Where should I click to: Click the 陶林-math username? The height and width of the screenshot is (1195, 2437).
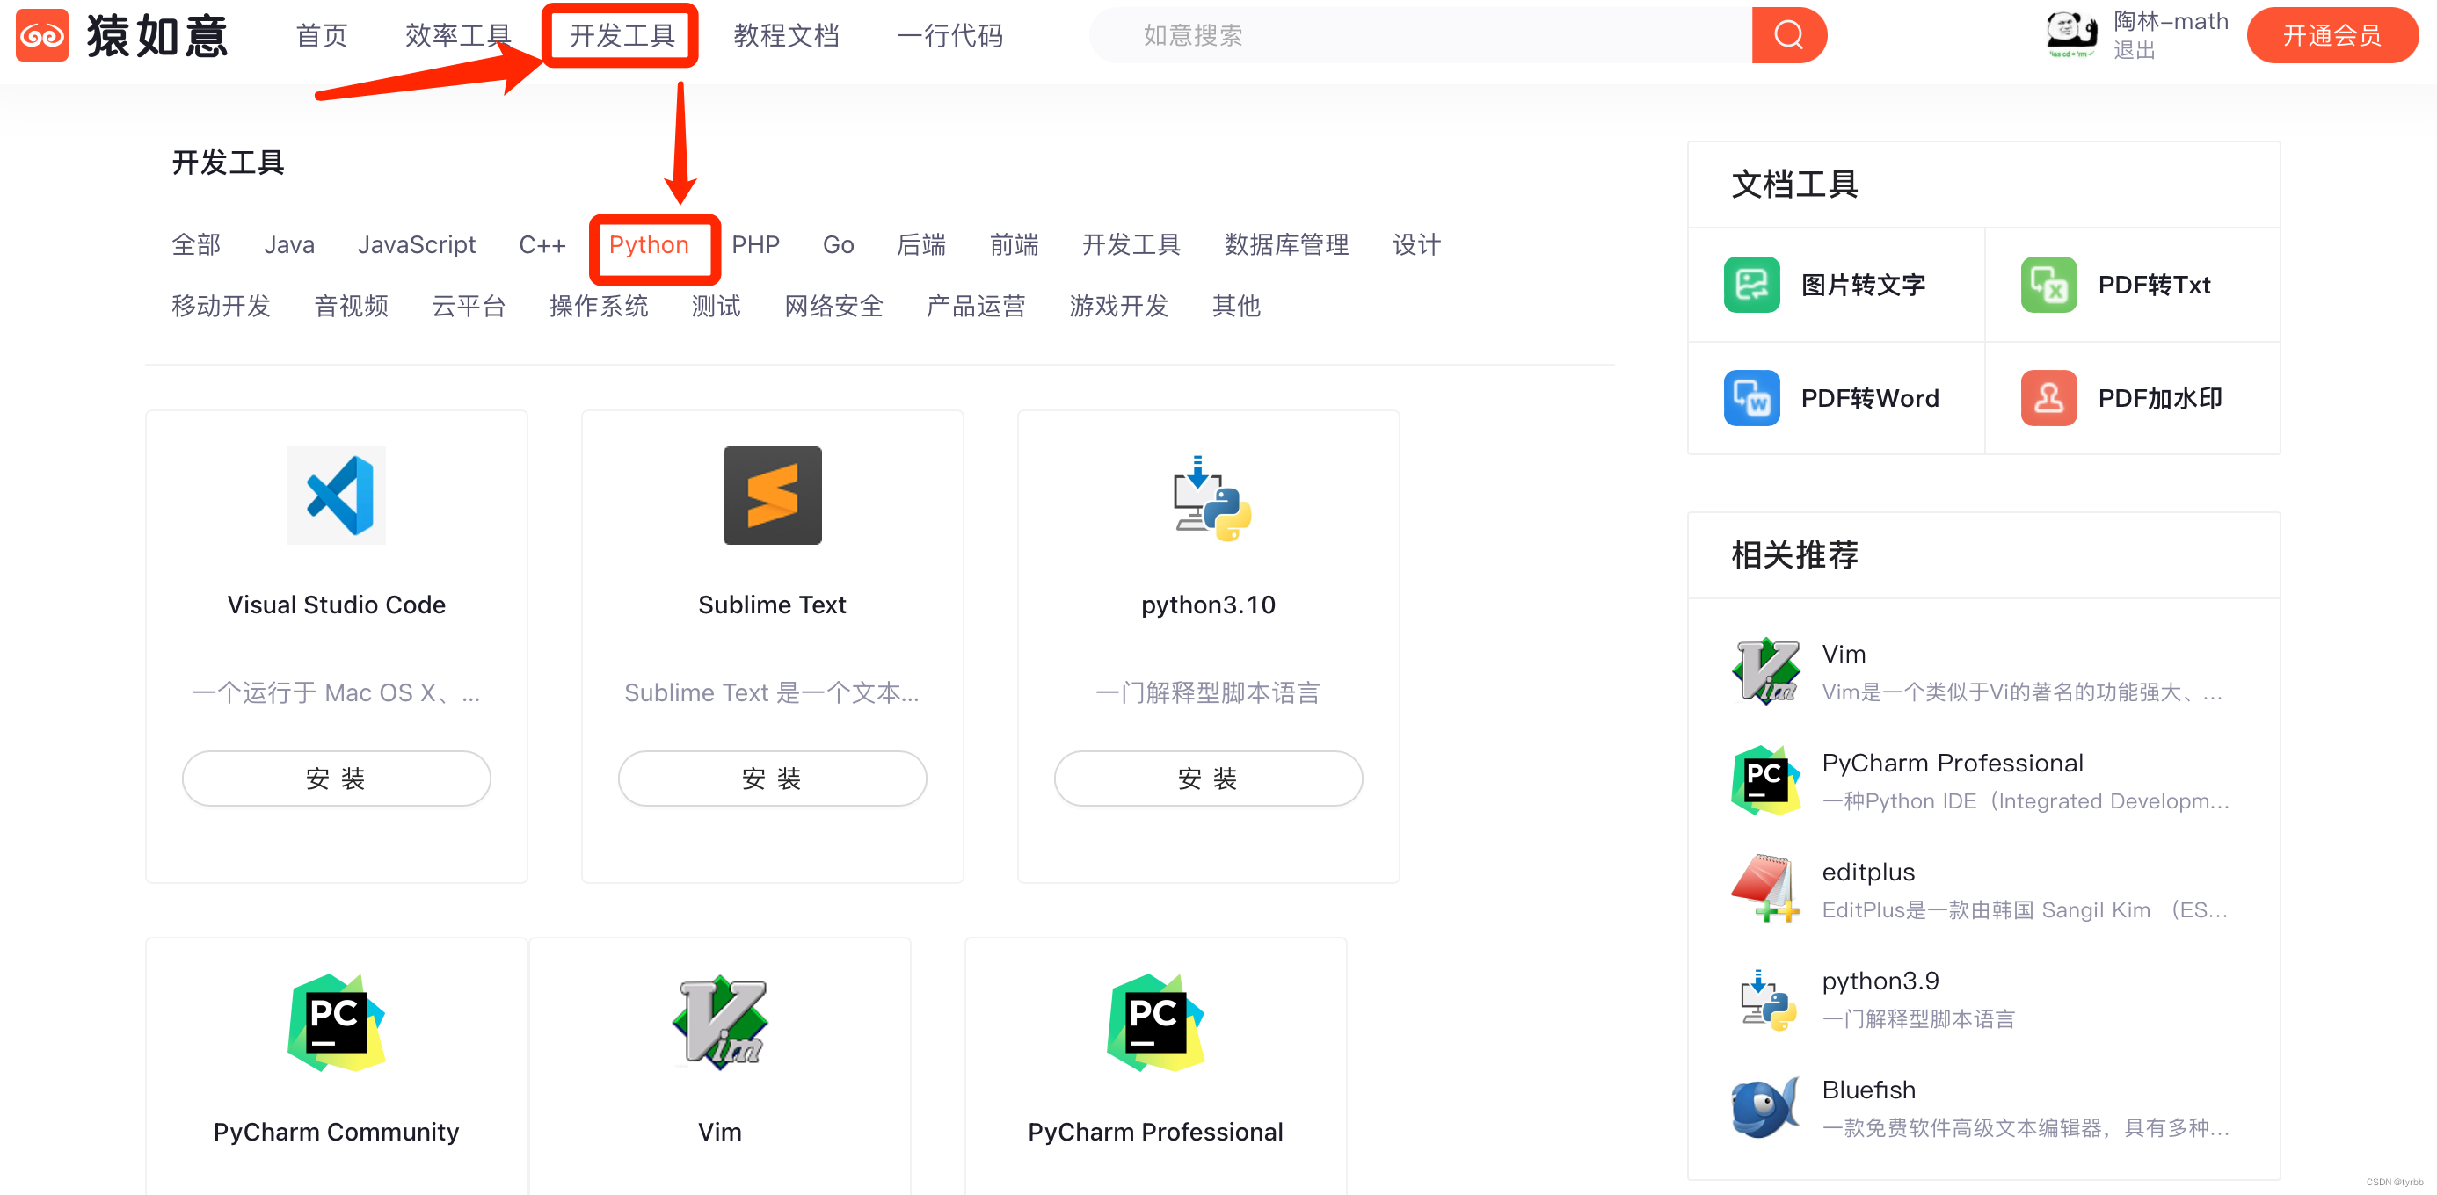tap(2171, 21)
